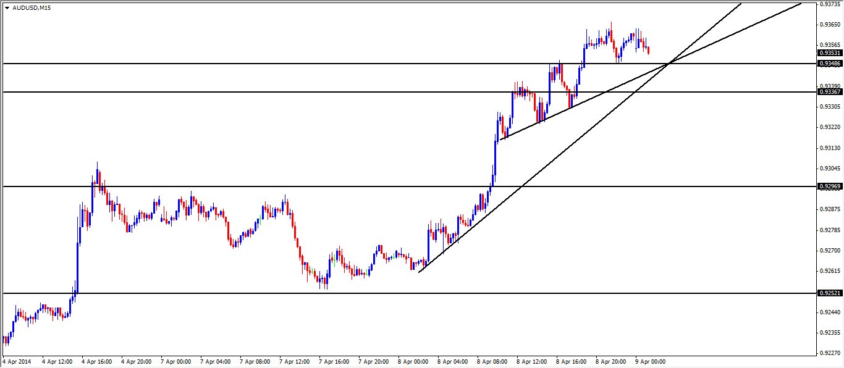
Task: Click the 9 Apr 00:00 time label
Action: coord(651,362)
